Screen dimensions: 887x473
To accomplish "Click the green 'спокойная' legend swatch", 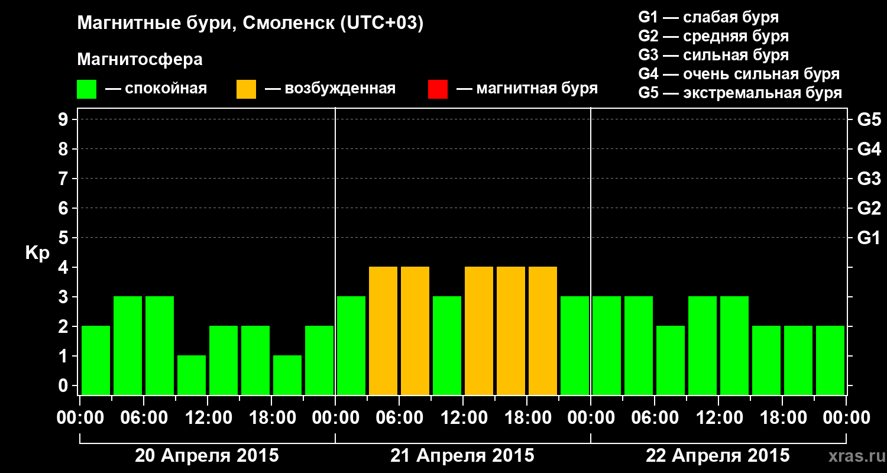I will (x=86, y=89).
